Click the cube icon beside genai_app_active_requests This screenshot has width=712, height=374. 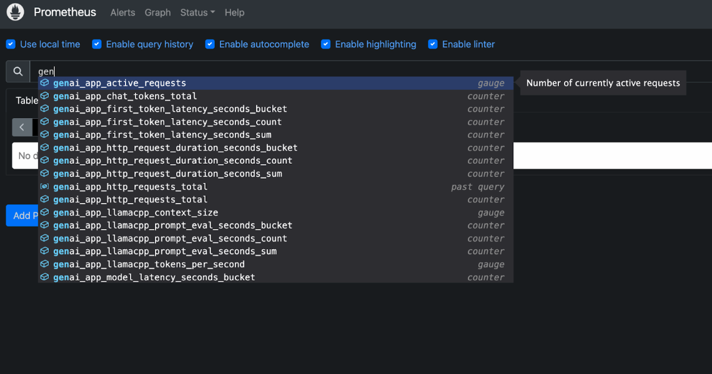tap(44, 83)
